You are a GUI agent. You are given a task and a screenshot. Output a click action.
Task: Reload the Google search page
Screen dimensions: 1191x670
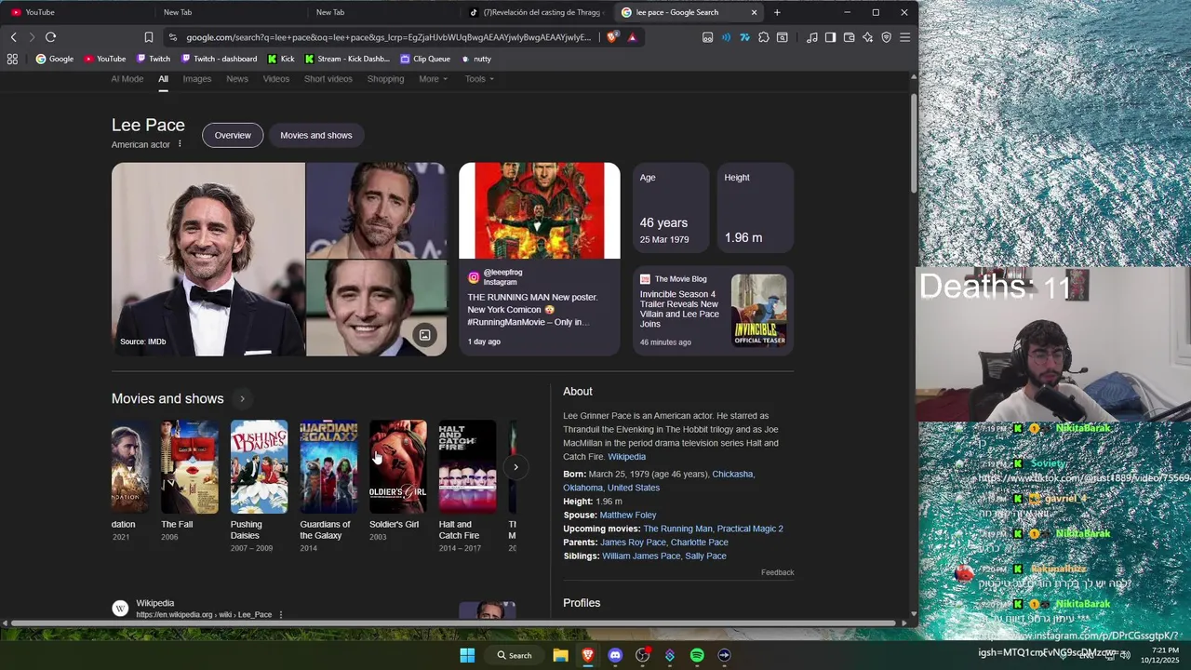(x=50, y=37)
